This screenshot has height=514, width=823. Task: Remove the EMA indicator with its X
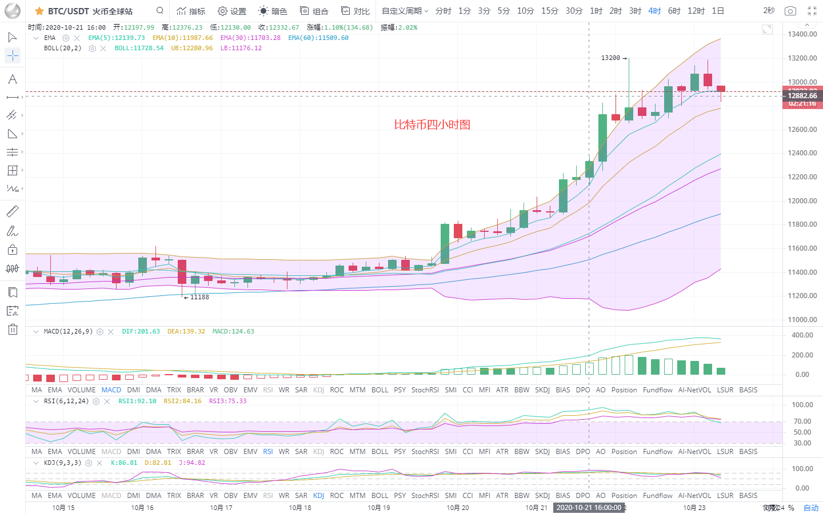[77, 38]
